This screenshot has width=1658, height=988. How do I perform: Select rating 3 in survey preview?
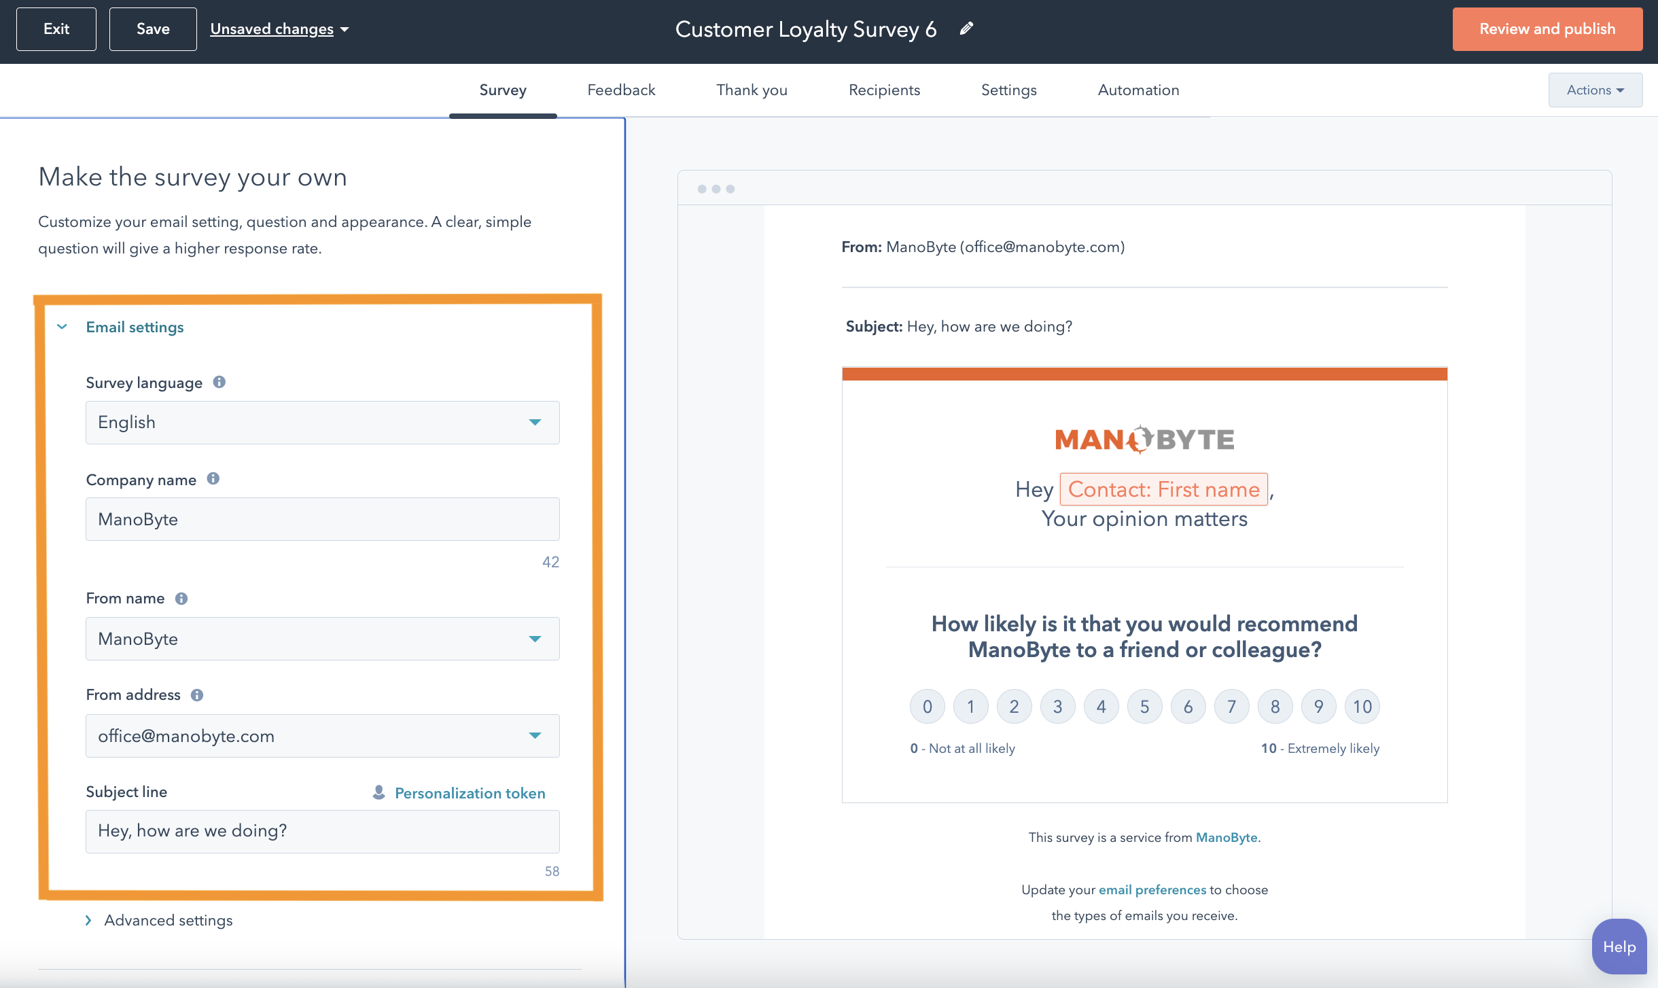point(1057,706)
